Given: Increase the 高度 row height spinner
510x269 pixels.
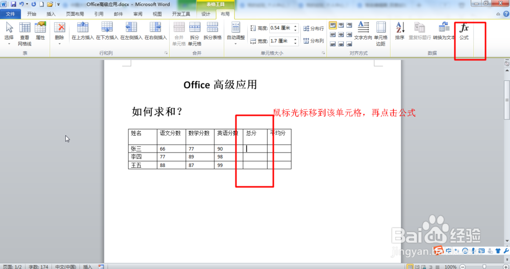Looking at the screenshot, I should click(x=295, y=26).
